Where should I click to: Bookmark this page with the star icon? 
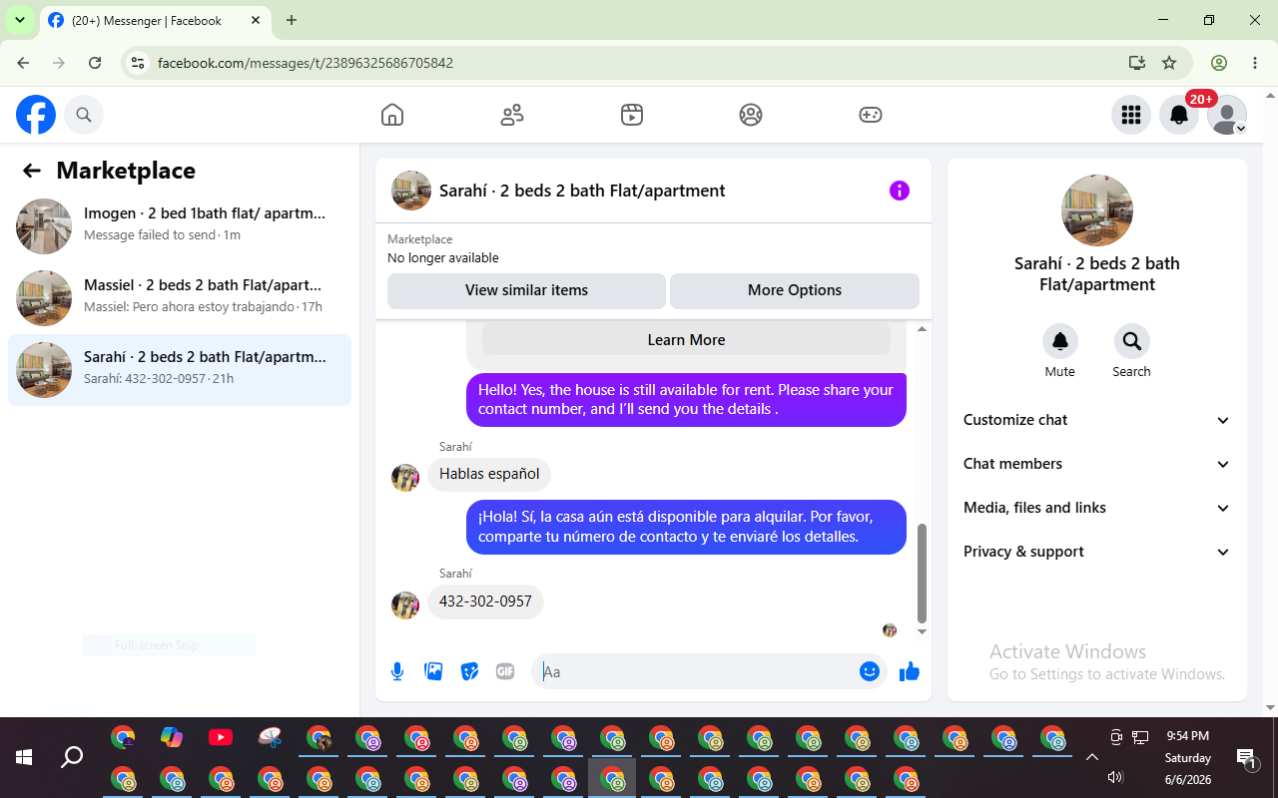coord(1169,63)
